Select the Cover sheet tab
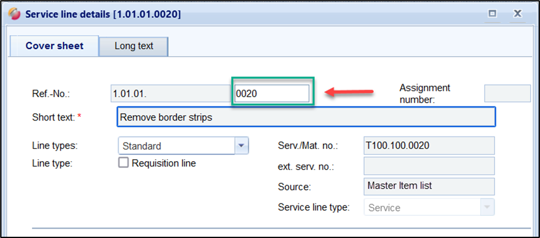 point(54,46)
